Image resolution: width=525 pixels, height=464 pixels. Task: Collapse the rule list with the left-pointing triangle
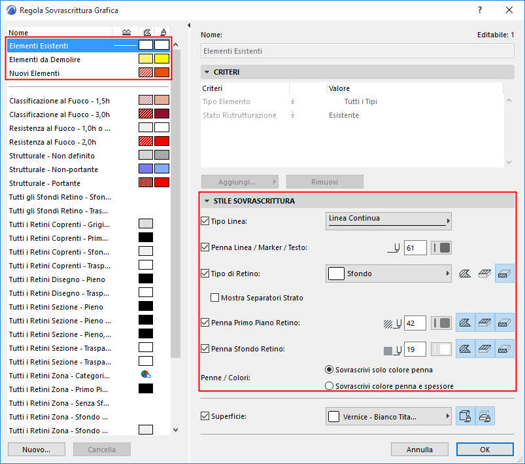[x=189, y=25]
